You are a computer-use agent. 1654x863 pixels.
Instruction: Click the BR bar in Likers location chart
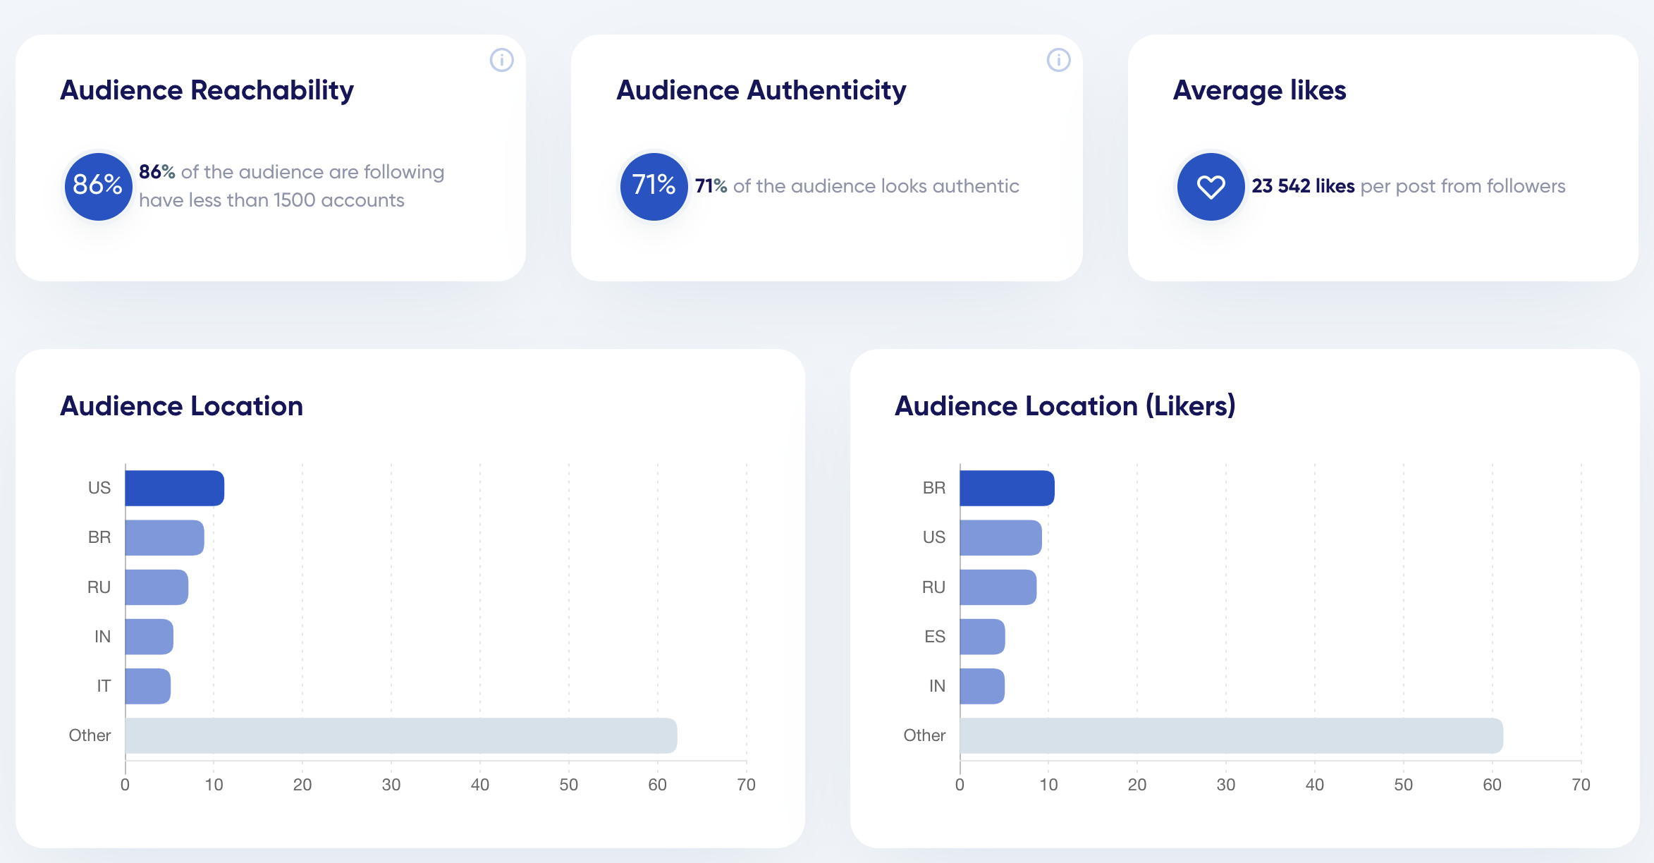(x=1007, y=488)
